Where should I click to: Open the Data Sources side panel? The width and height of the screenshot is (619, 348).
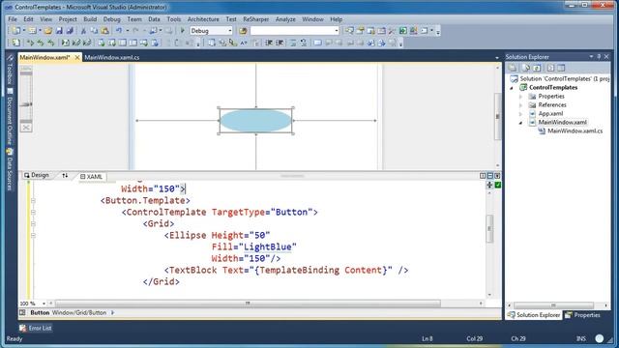click(11, 169)
